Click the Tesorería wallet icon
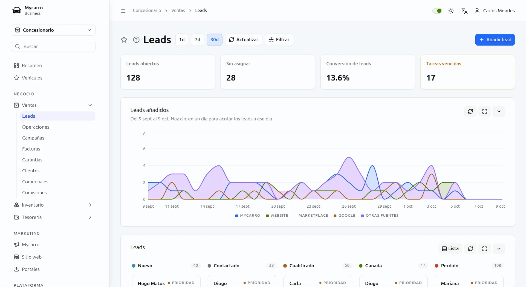The height and width of the screenshot is (287, 526). (x=16, y=217)
